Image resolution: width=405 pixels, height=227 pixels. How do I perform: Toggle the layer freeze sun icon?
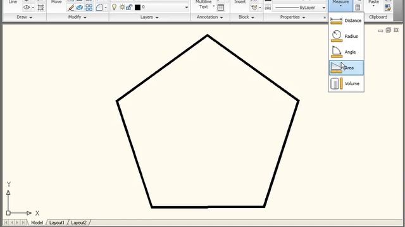[122, 7]
